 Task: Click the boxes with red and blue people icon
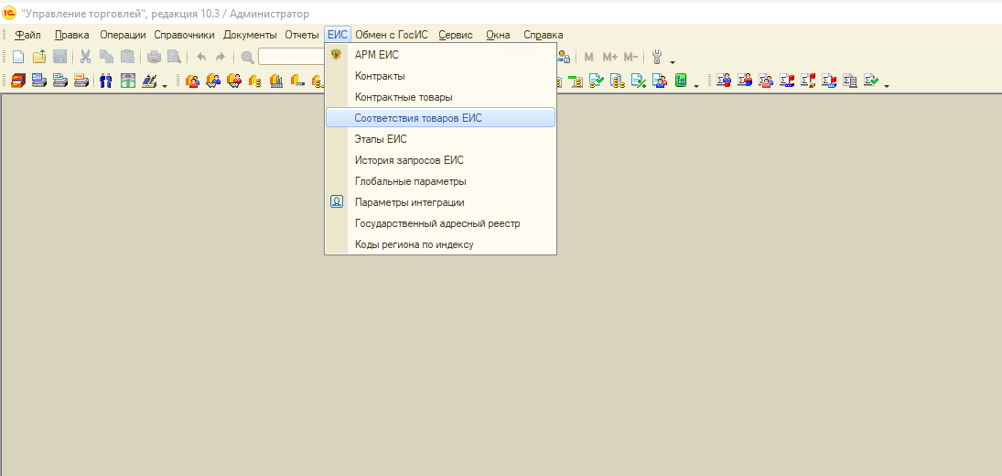(x=192, y=81)
